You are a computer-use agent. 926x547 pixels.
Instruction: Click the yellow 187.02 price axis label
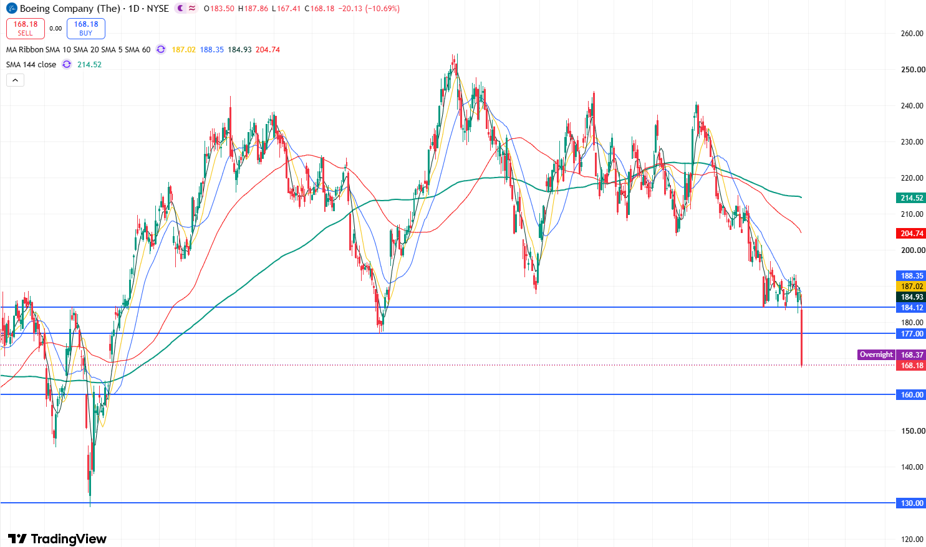click(x=912, y=287)
